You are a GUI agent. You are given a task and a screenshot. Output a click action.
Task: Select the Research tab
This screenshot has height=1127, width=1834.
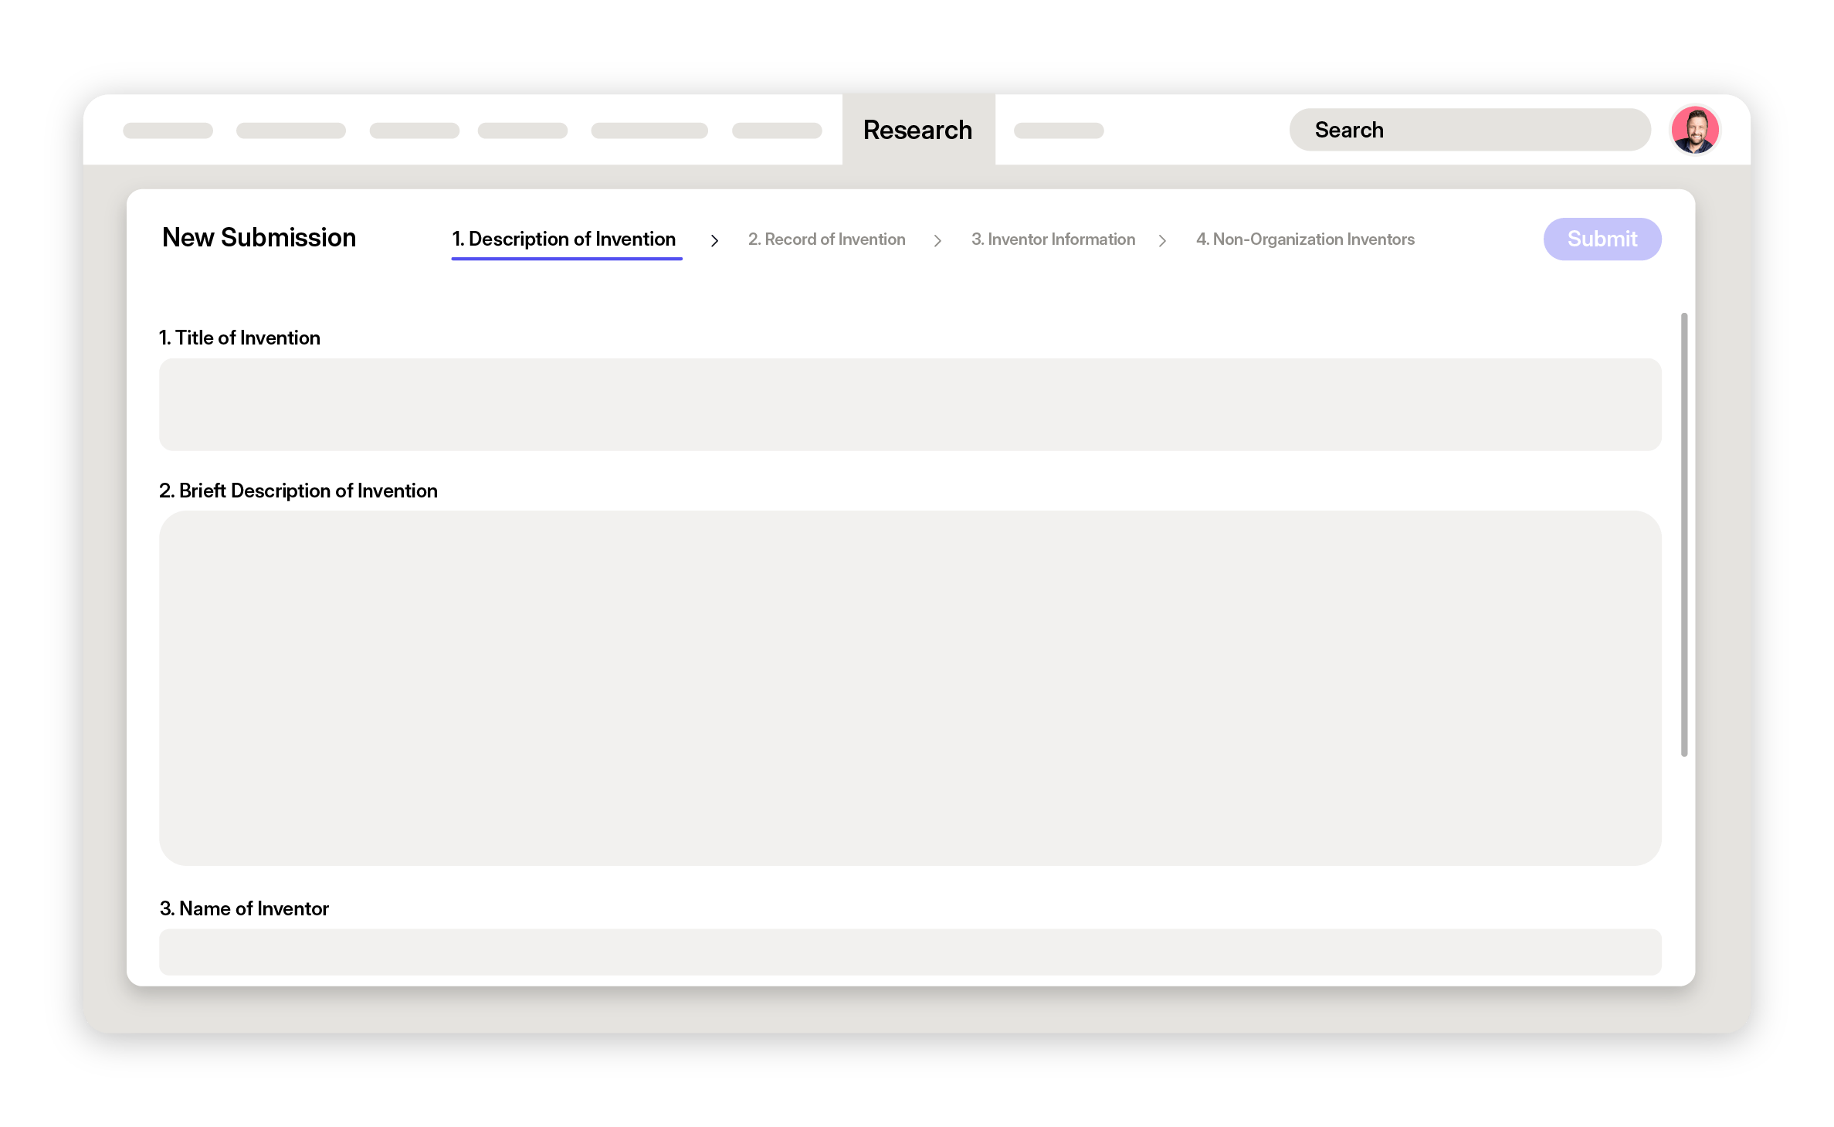tap(917, 130)
